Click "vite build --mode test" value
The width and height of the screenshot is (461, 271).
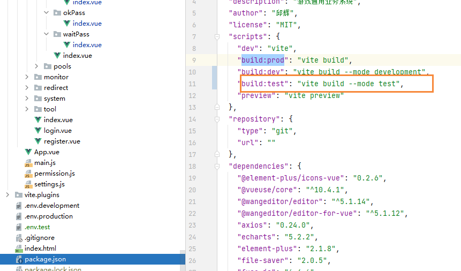[x=349, y=84]
